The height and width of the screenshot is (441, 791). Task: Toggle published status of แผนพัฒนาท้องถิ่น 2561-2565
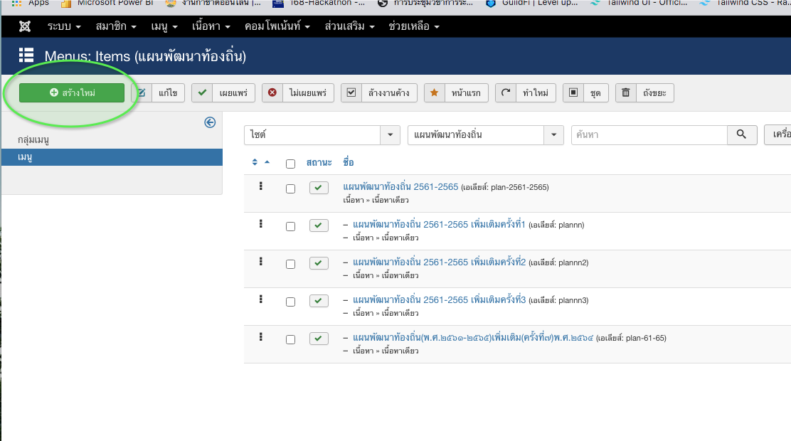[x=318, y=188]
